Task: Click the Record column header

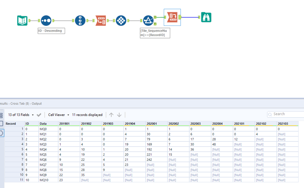Action: click(14, 123)
